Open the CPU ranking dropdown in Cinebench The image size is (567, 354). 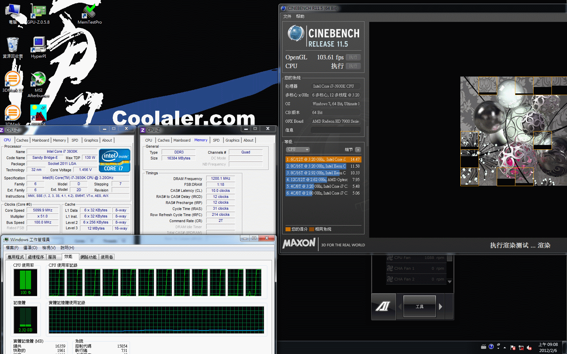click(x=298, y=149)
